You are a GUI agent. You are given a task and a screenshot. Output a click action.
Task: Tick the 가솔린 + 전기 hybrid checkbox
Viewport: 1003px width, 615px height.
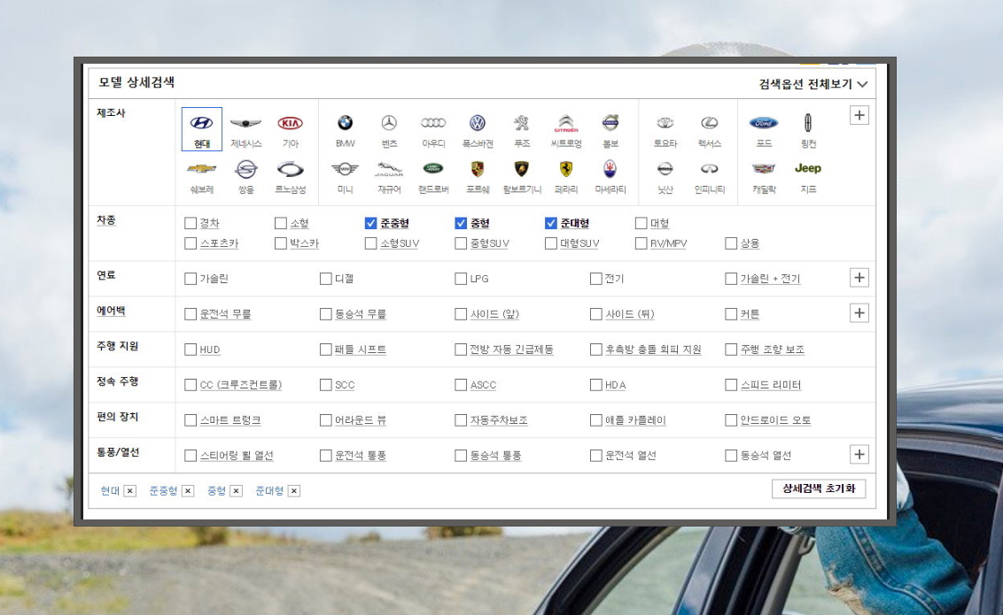pos(731,279)
